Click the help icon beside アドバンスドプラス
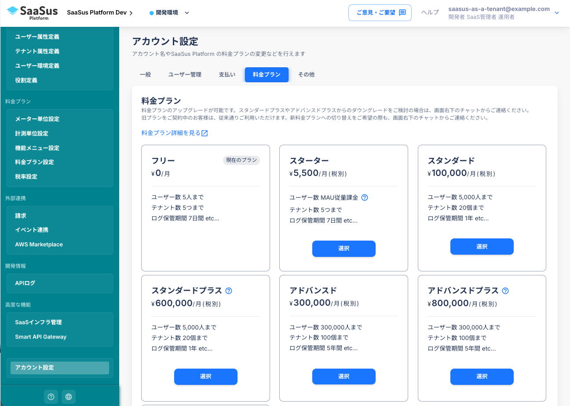Image resolution: width=570 pixels, height=406 pixels. coord(505,291)
